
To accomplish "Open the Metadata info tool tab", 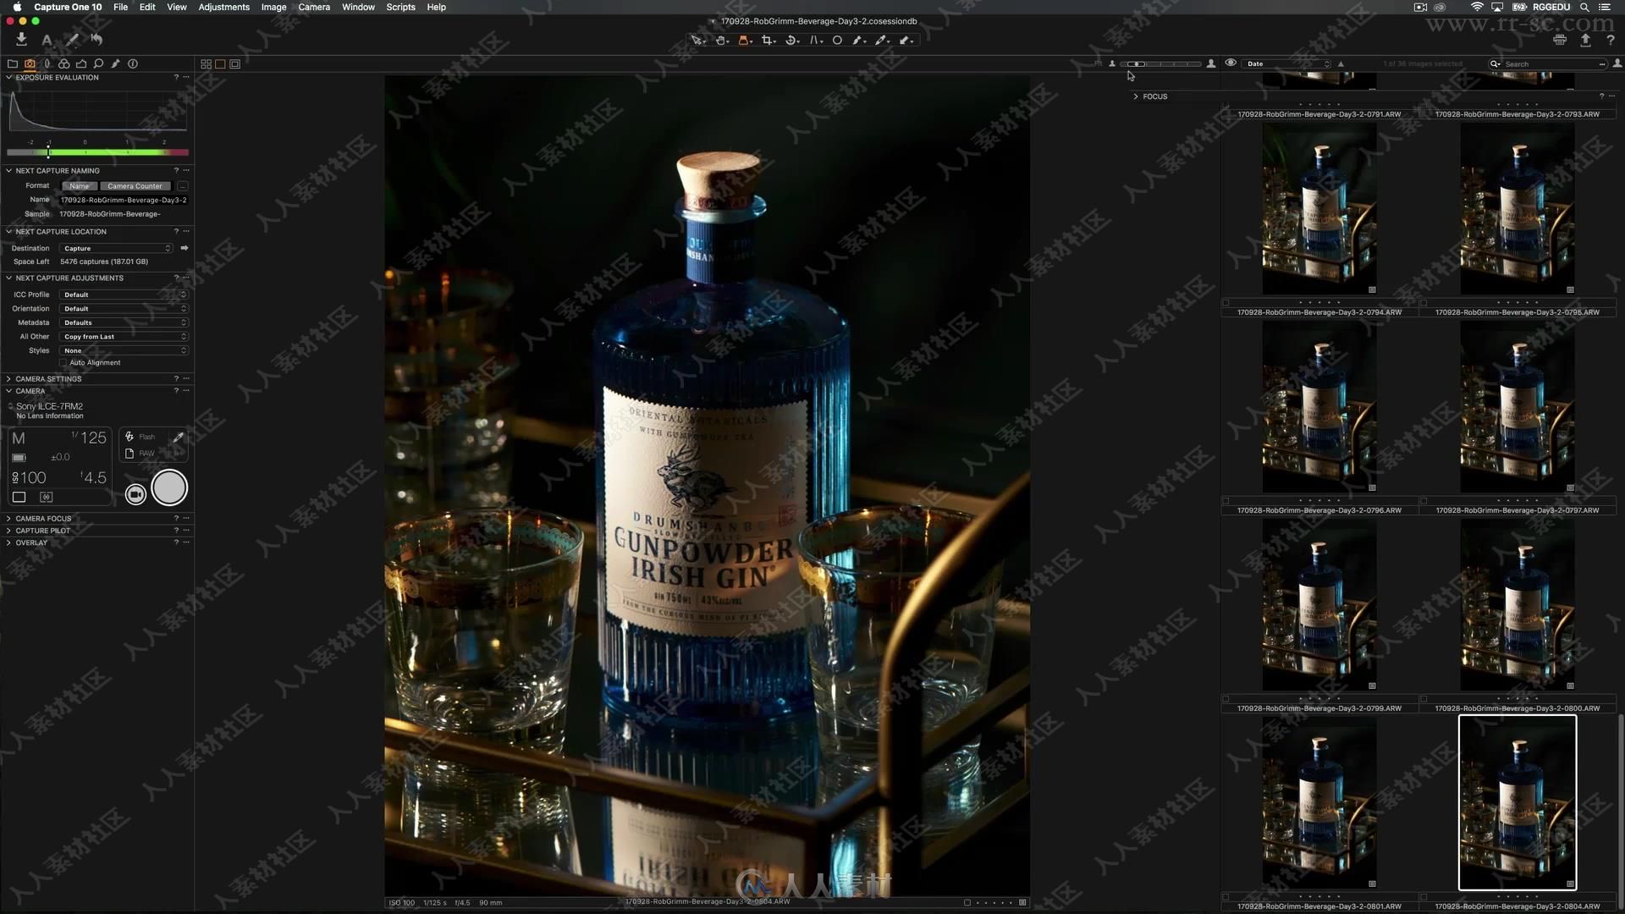I will click(133, 63).
